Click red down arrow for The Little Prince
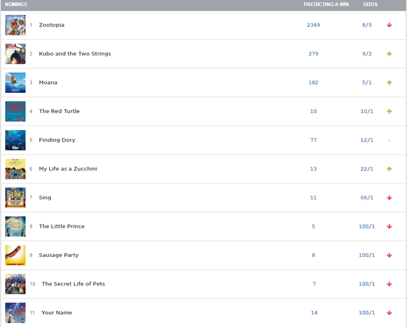The image size is (407, 327). 389,227
